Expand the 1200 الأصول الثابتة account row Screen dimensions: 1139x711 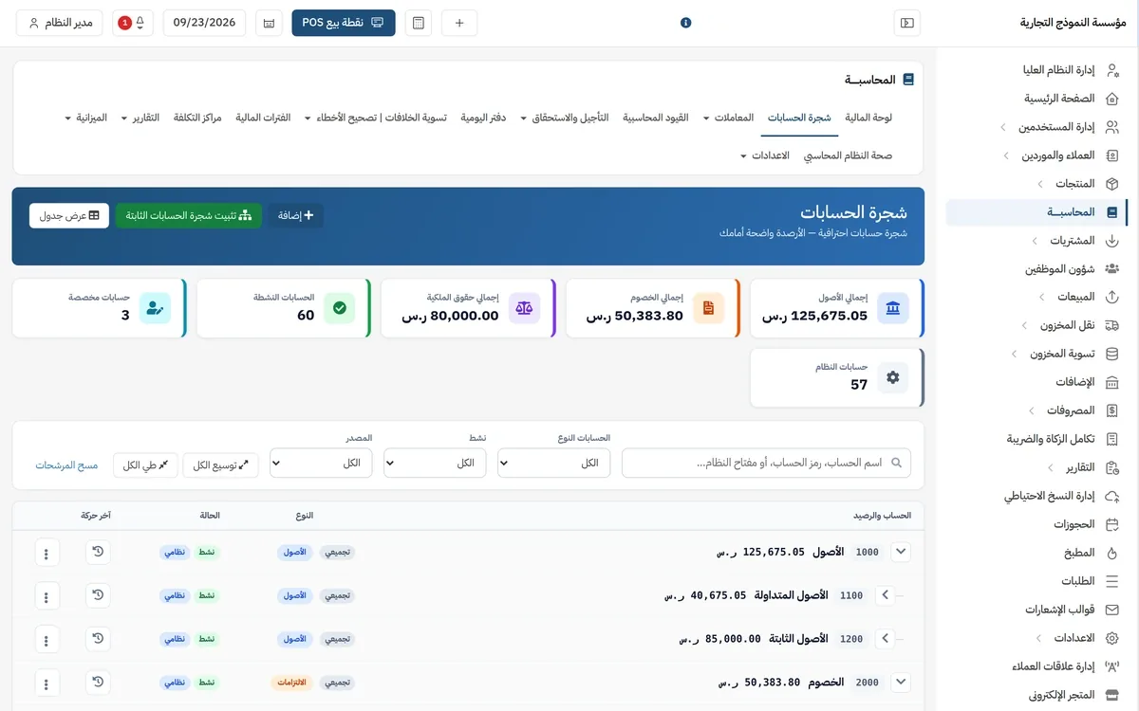[x=885, y=639]
